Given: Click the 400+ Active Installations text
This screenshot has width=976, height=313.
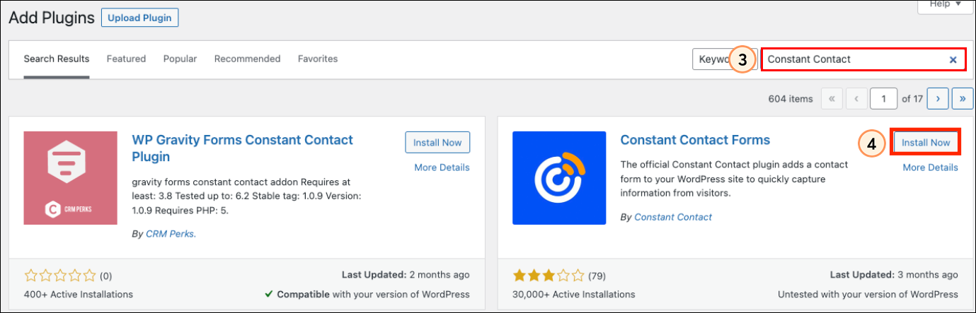Looking at the screenshot, I should click(x=79, y=294).
